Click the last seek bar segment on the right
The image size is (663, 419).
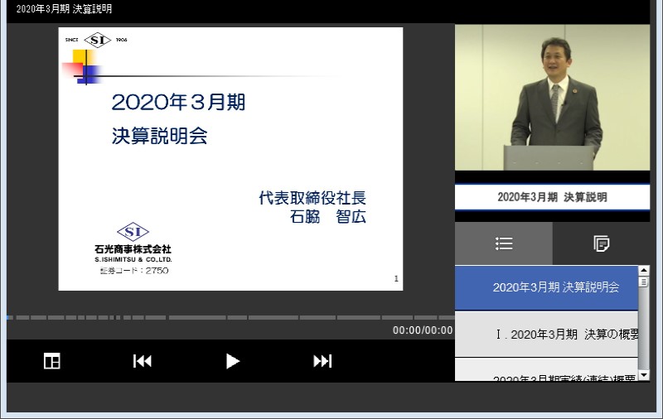pyautogui.click(x=447, y=317)
